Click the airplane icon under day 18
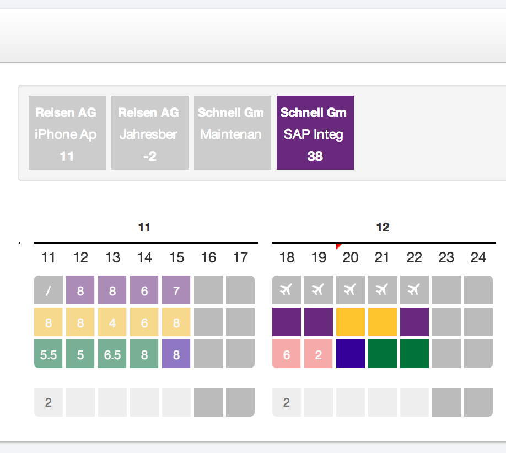 286,289
